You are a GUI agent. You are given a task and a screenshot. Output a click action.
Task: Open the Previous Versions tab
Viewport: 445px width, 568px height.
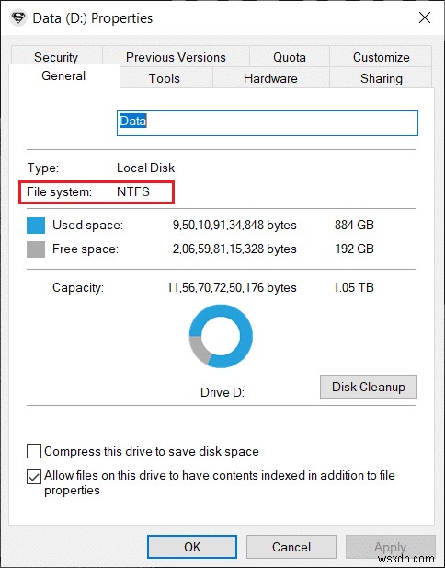click(x=176, y=56)
